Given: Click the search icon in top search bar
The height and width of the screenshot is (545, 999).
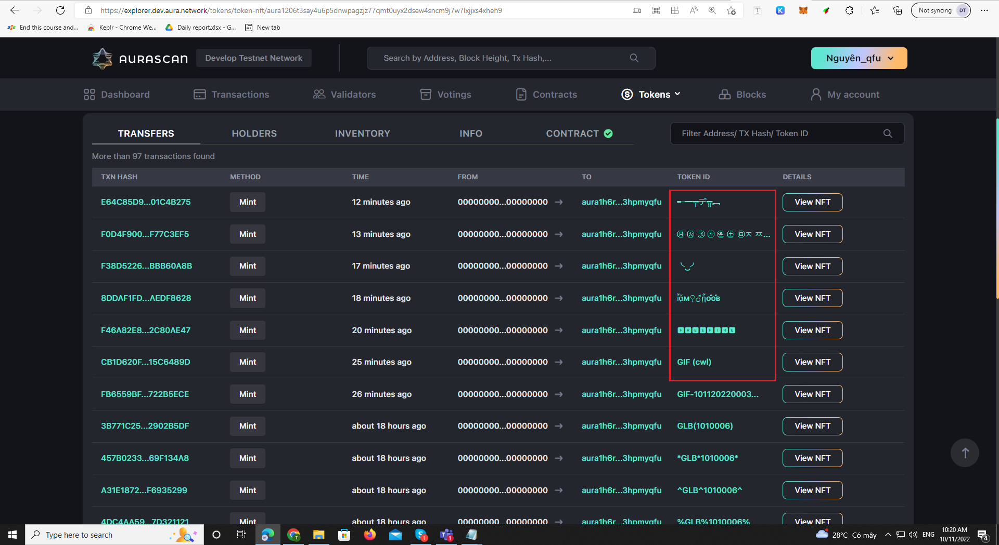Looking at the screenshot, I should [x=634, y=58].
